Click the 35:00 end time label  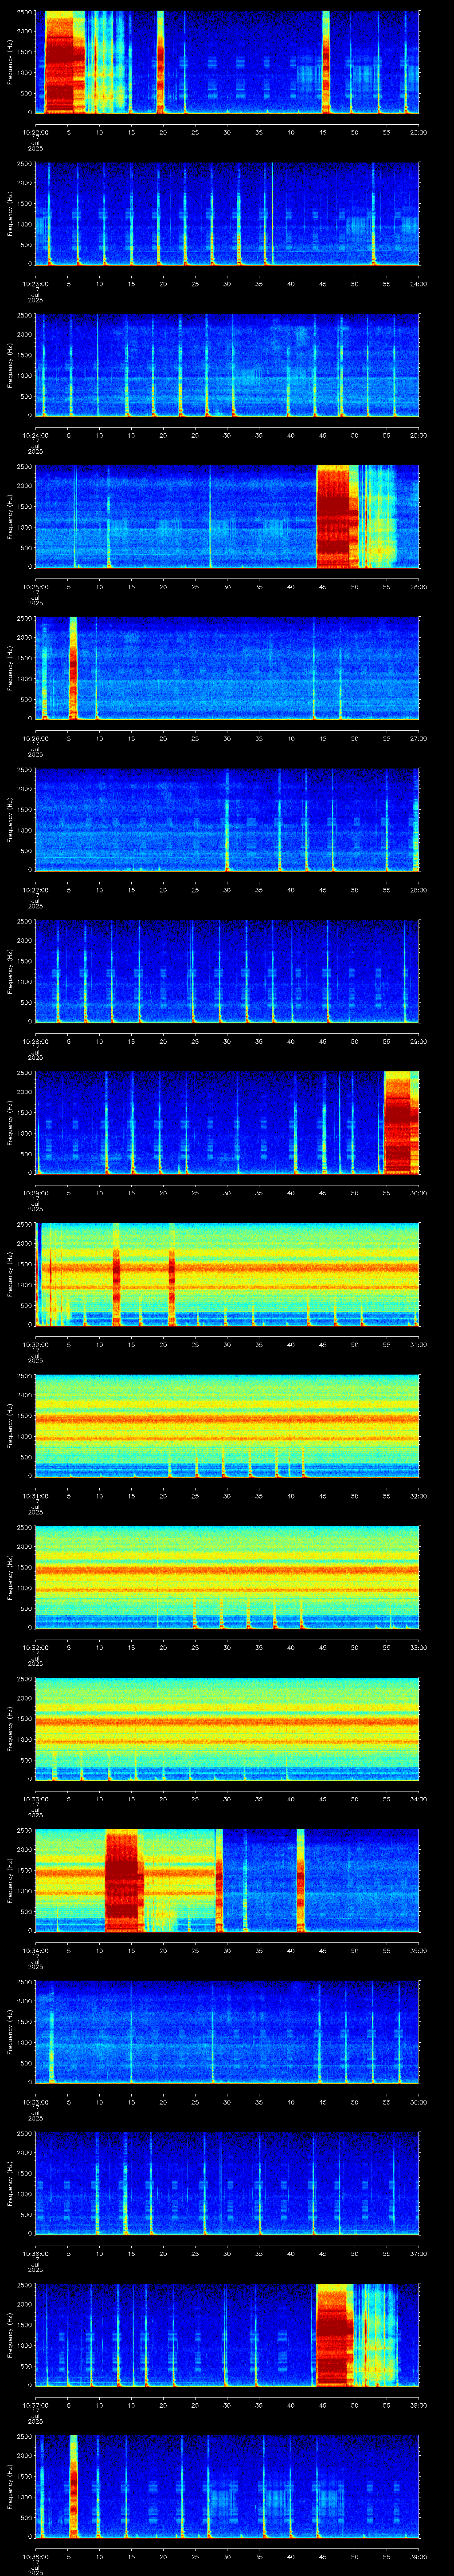pos(419,1950)
